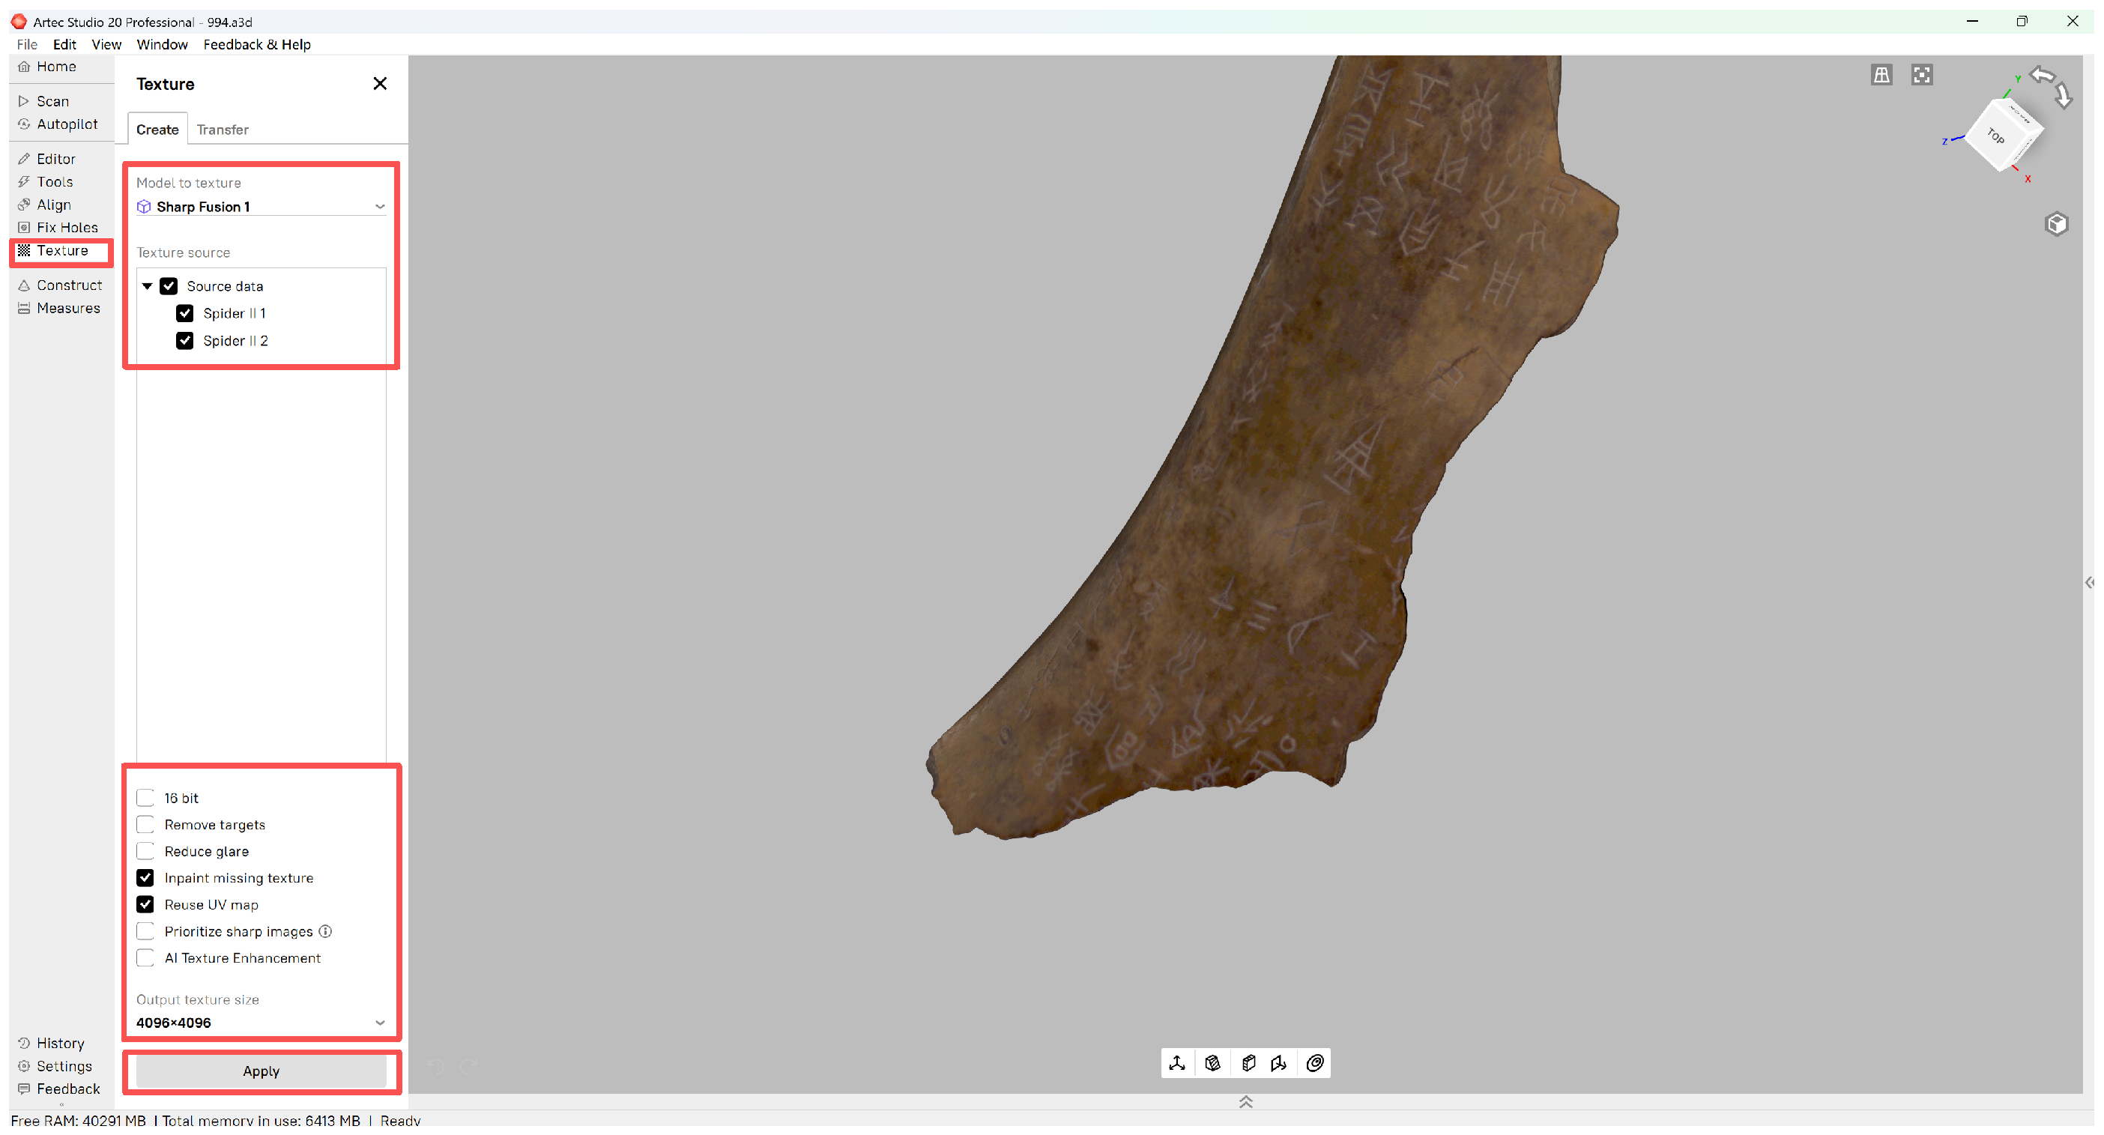Launch Autopilot from the sidebar

(x=58, y=124)
